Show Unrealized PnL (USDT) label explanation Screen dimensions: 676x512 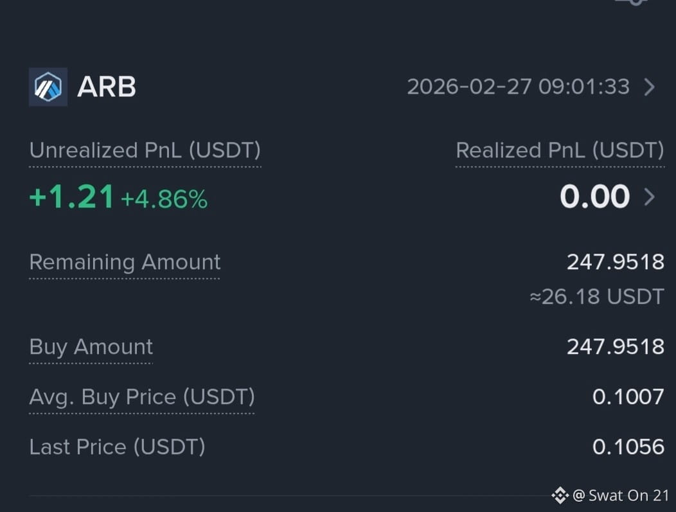(145, 151)
